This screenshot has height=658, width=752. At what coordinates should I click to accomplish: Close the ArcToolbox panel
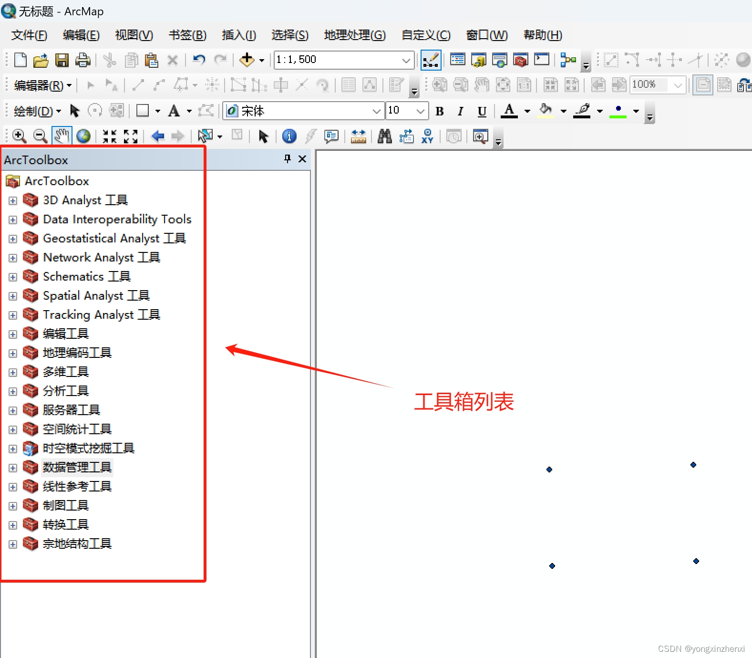point(302,159)
